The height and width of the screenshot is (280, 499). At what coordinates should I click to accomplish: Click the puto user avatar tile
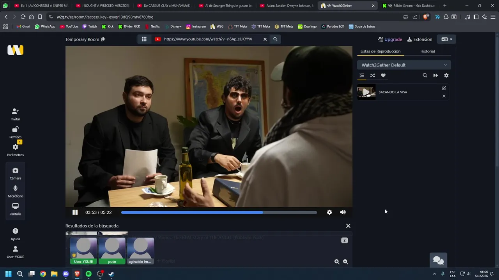click(x=112, y=251)
